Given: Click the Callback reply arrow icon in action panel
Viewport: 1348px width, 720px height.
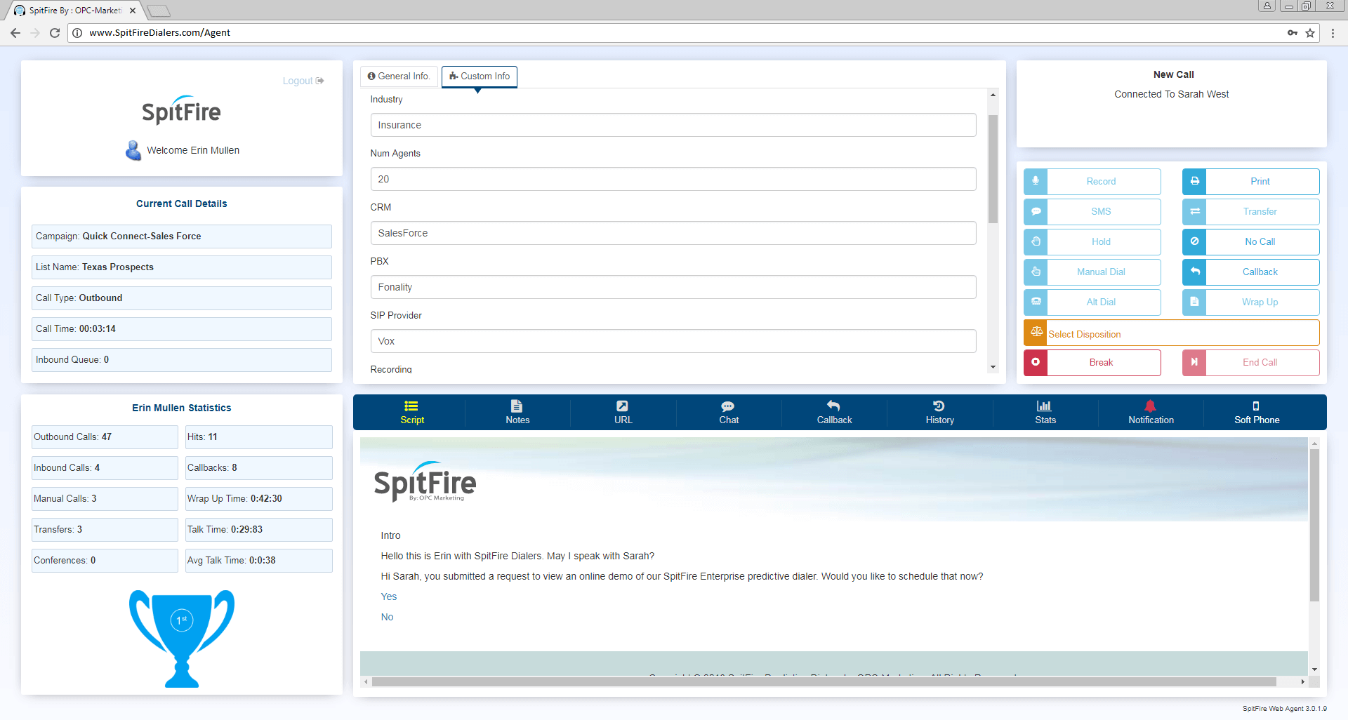Looking at the screenshot, I should [x=1194, y=272].
